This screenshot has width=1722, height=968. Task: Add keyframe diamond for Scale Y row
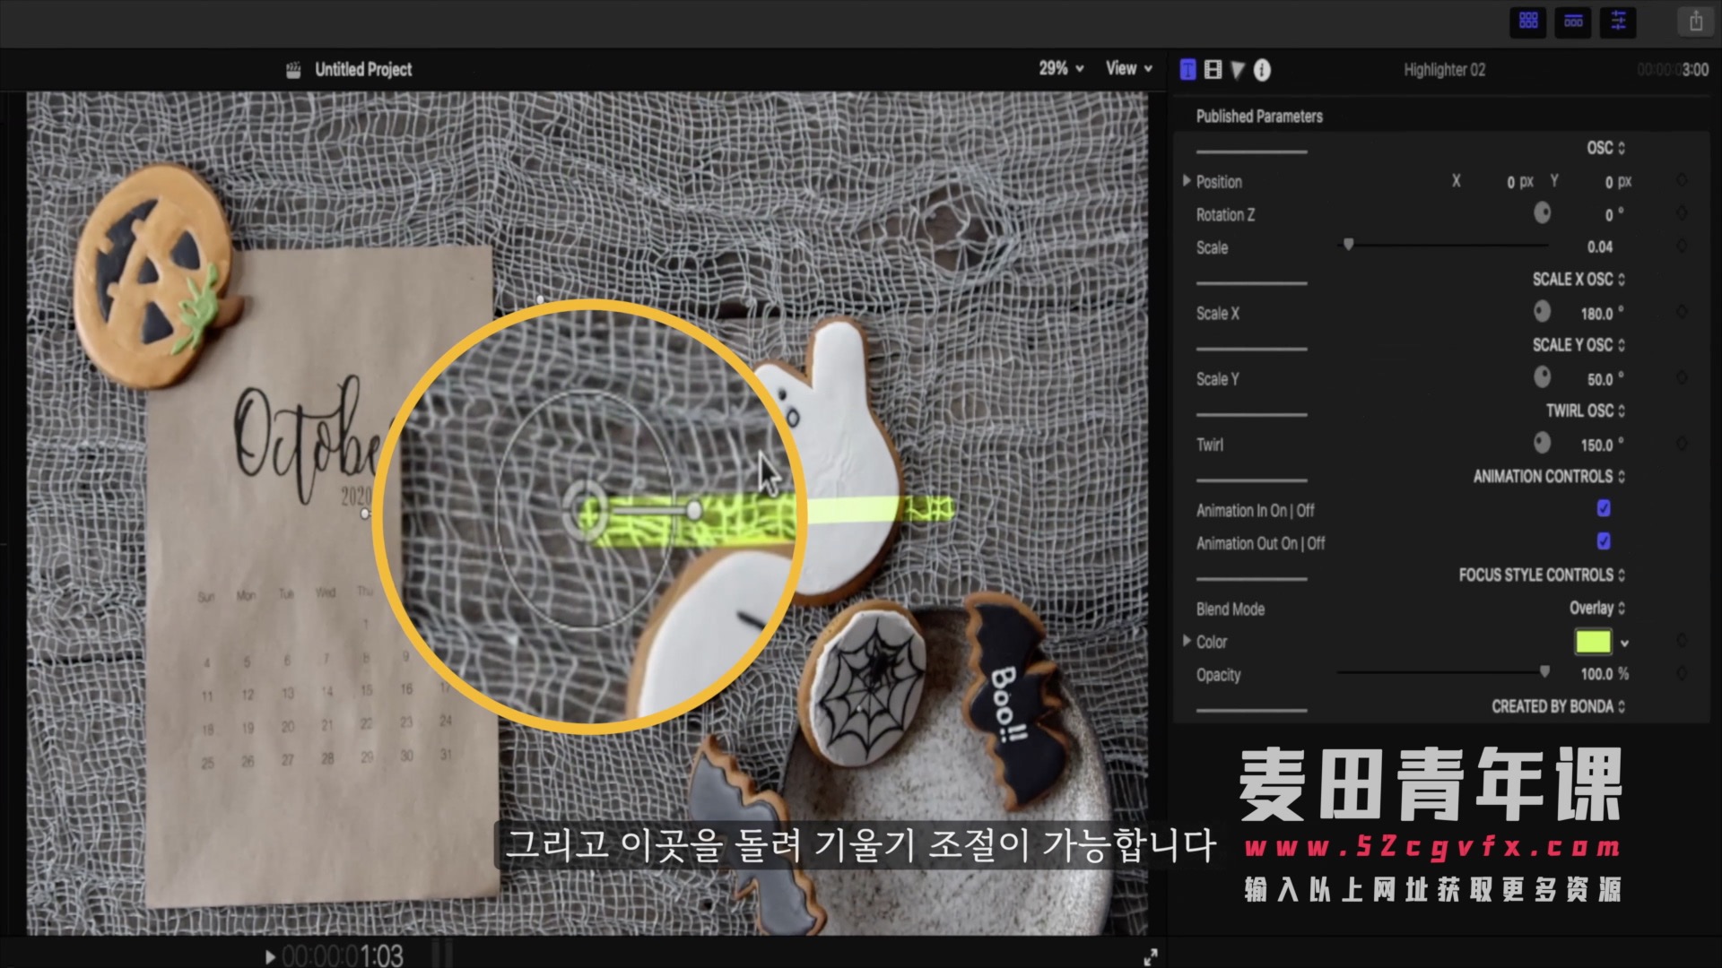pyautogui.click(x=1682, y=378)
